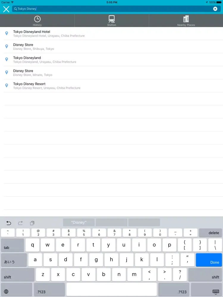
Task: Tap the plus equals key
Action: pos(190,233)
